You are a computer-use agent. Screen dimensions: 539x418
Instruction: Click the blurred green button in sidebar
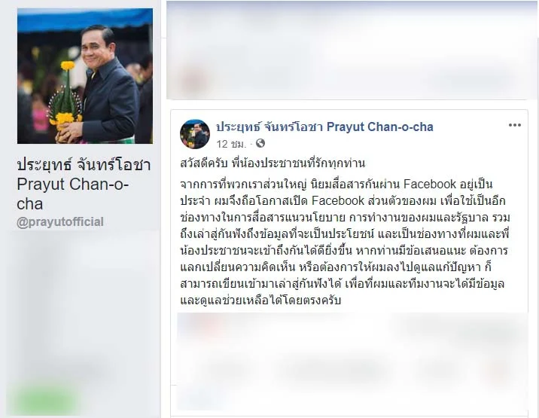[44, 400]
